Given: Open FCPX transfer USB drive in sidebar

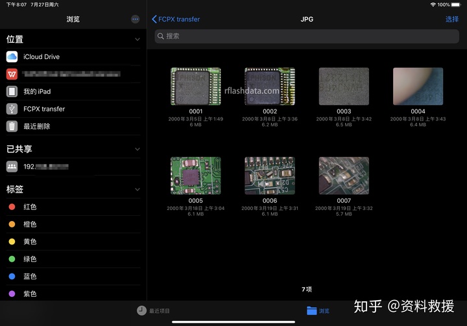Looking at the screenshot, I should point(73,109).
